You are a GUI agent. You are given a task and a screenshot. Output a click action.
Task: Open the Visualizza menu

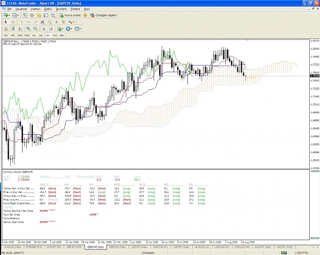click(21, 9)
